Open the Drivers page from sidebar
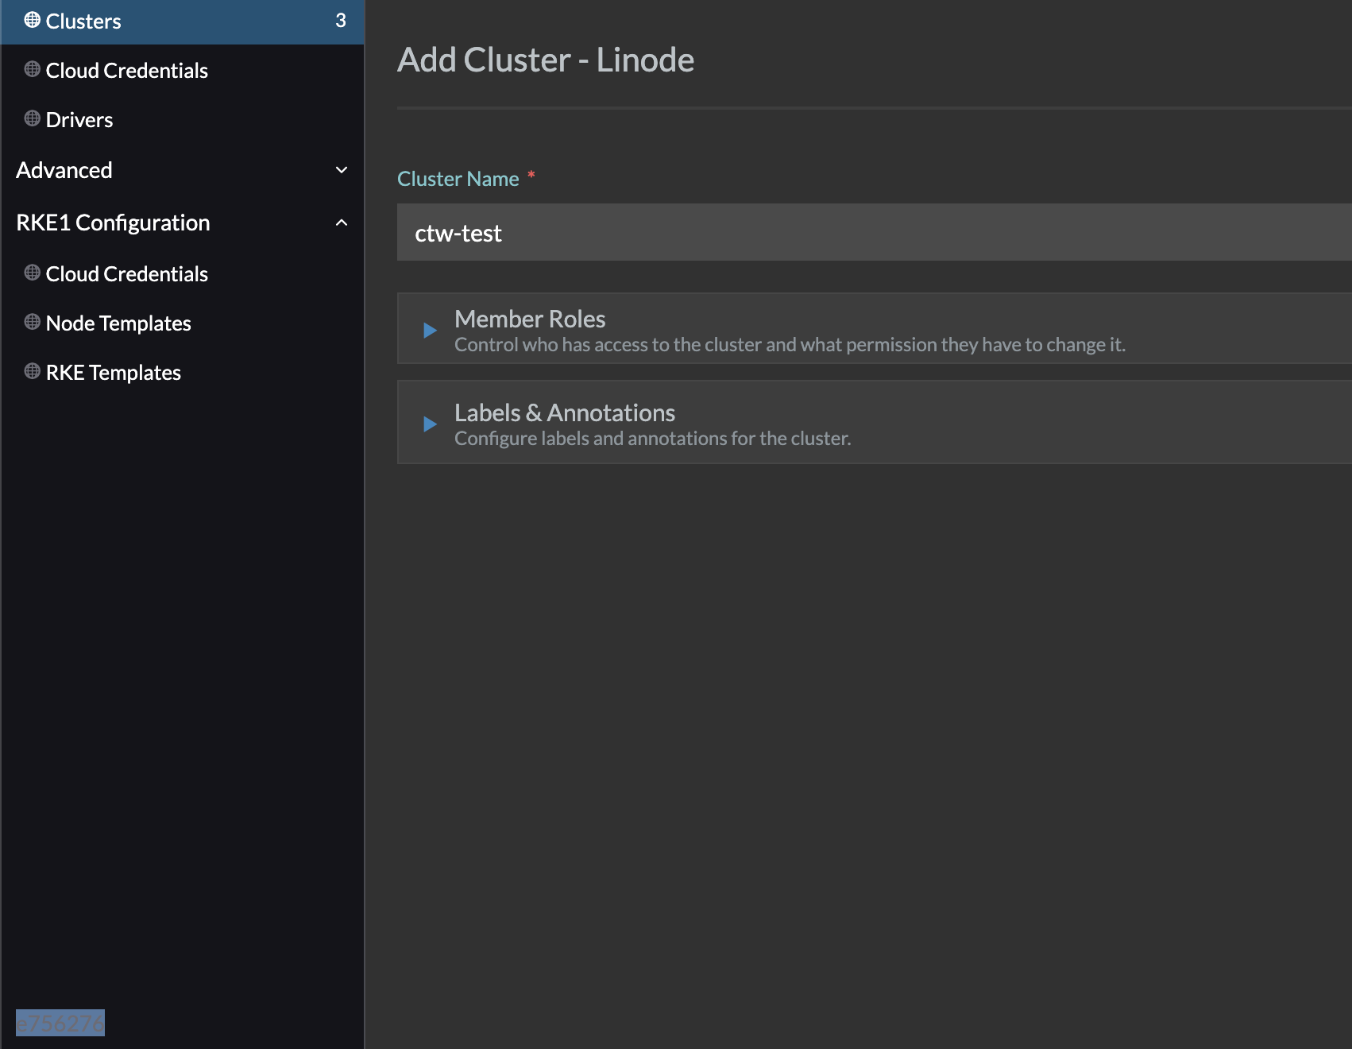 (x=79, y=119)
